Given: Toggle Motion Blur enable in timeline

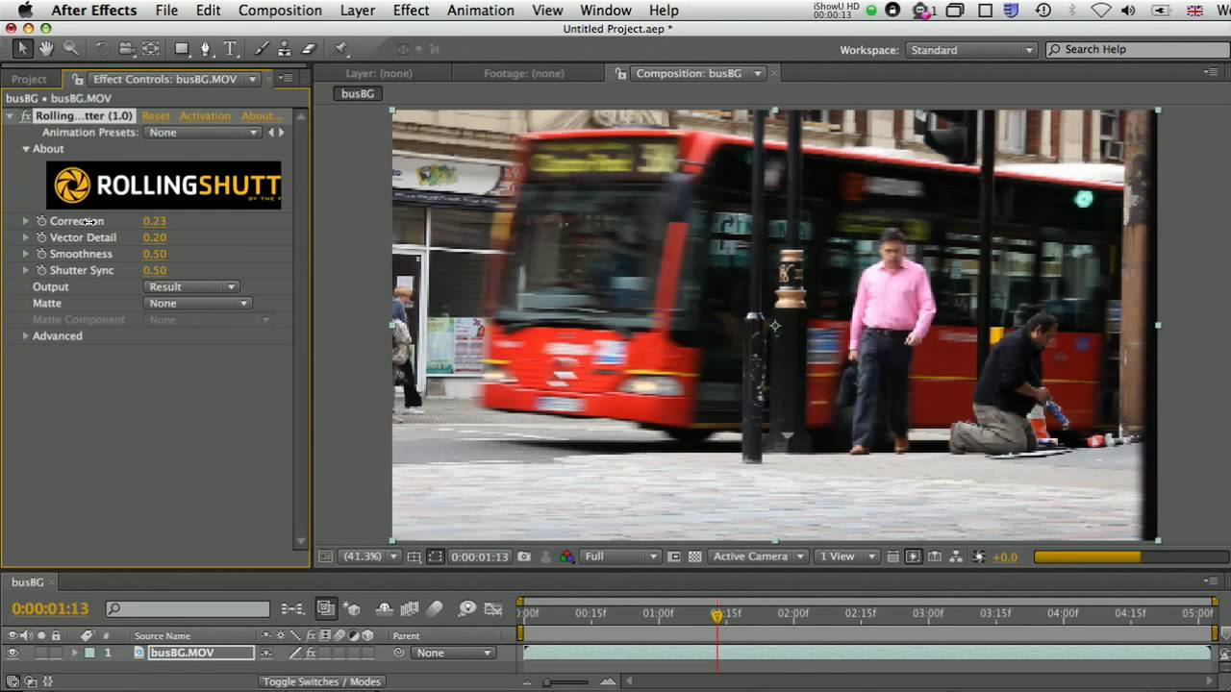Looking at the screenshot, I should 435,608.
